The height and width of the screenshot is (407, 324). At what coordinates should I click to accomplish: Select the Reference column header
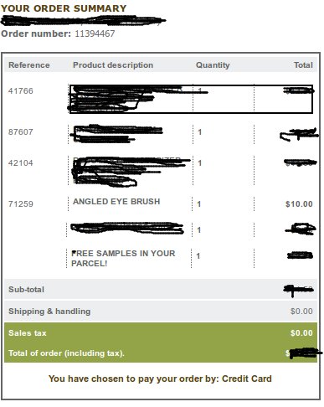pyautogui.click(x=29, y=65)
